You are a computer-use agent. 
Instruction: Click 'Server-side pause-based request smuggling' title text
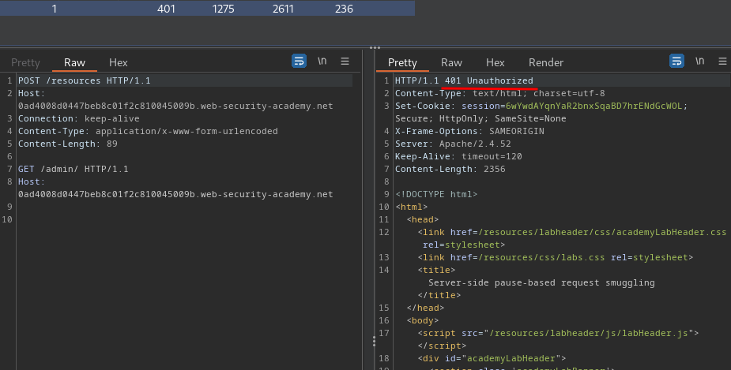(541, 283)
